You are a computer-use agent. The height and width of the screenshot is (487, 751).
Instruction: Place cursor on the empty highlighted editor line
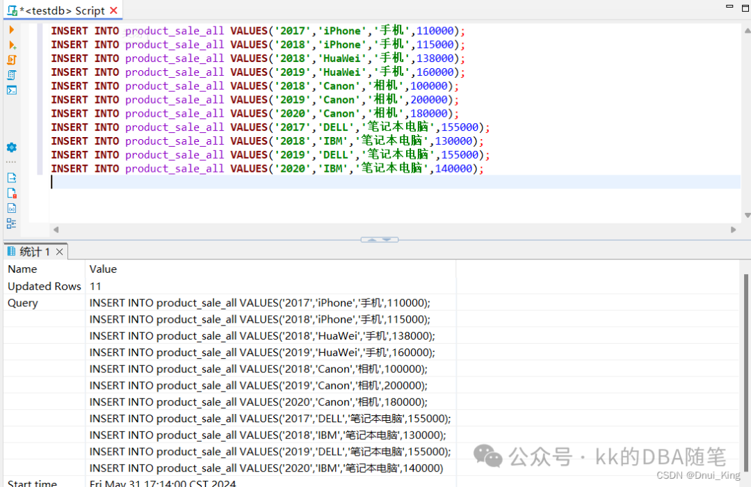(x=395, y=182)
